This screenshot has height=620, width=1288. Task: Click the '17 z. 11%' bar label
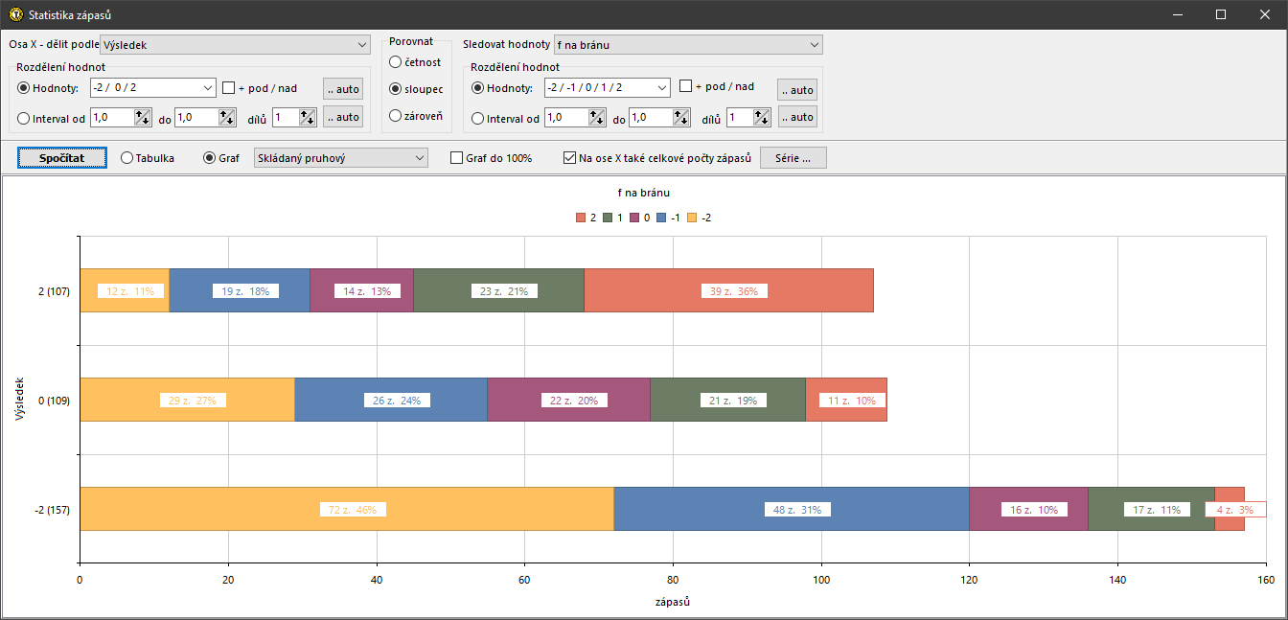[1158, 510]
